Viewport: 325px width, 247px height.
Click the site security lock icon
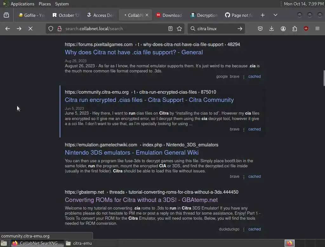[x=60, y=29]
